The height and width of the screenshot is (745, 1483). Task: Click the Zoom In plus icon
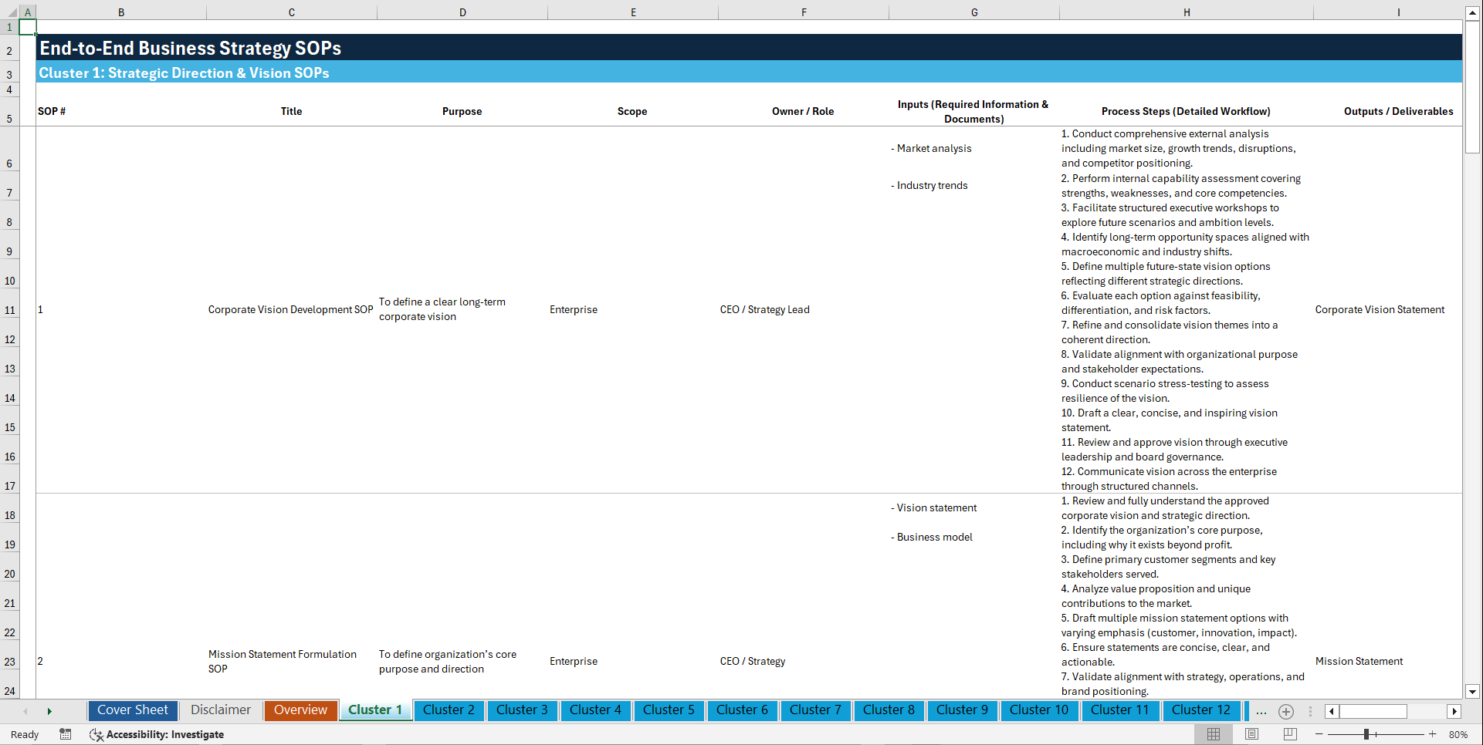(1432, 734)
